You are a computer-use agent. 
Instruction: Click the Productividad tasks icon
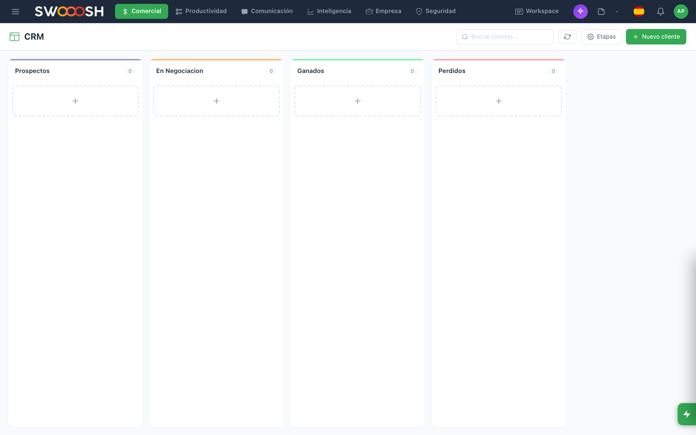179,11
